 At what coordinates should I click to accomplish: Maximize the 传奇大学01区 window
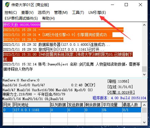pyautogui.click(x=126, y=5)
